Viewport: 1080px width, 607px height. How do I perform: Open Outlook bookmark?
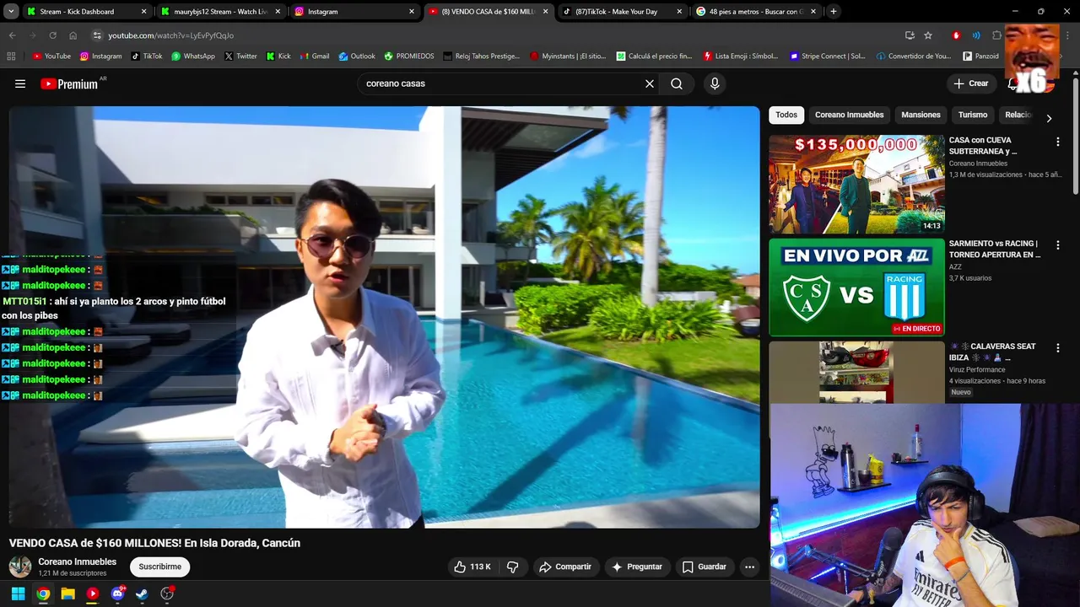click(x=357, y=56)
